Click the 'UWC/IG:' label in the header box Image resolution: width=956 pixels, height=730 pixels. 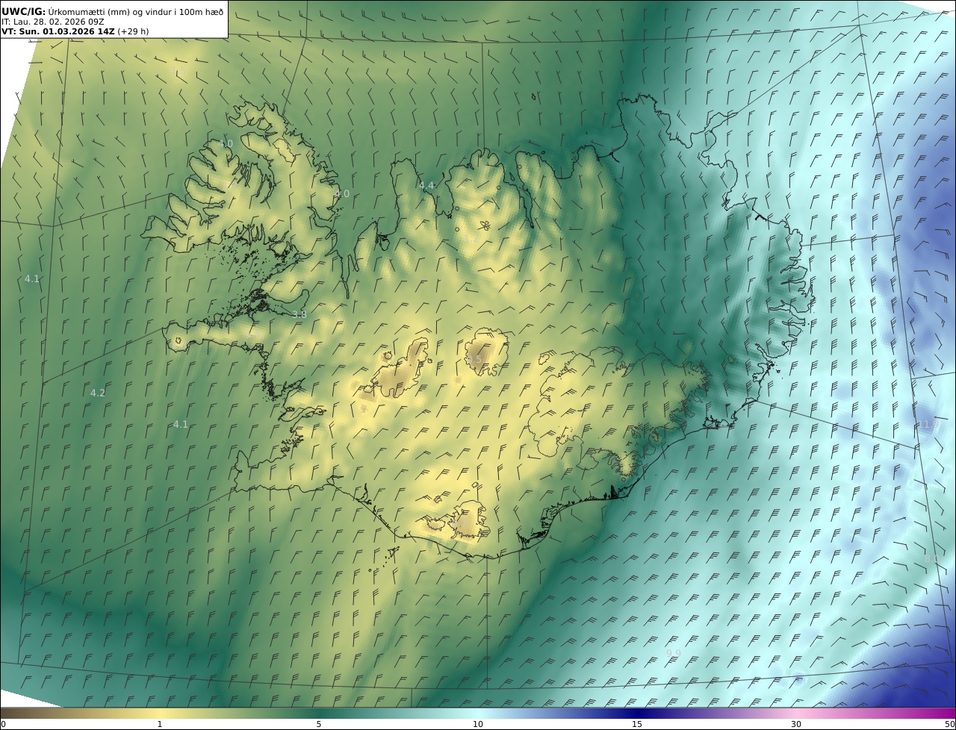pyautogui.click(x=24, y=11)
